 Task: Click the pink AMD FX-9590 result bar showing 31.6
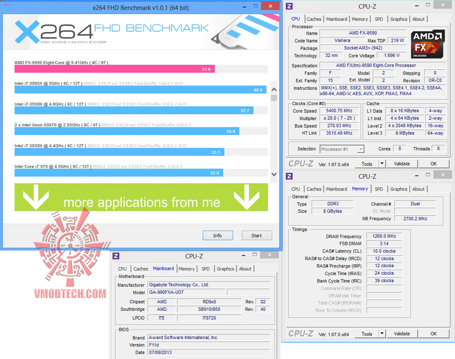[x=115, y=69]
